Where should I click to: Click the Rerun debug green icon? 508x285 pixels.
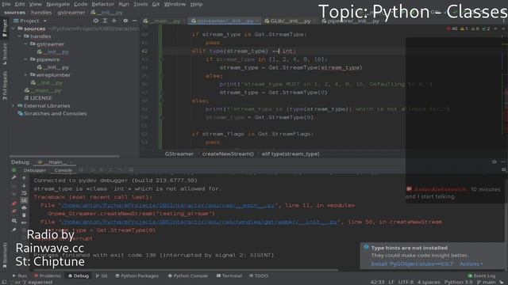point(14,170)
